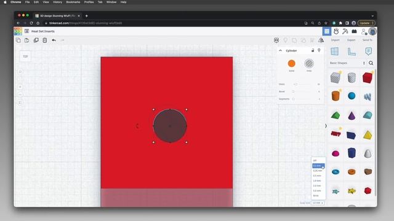Click the Mirror tool icon
This screenshot has width=394, height=221.
coord(321,40)
